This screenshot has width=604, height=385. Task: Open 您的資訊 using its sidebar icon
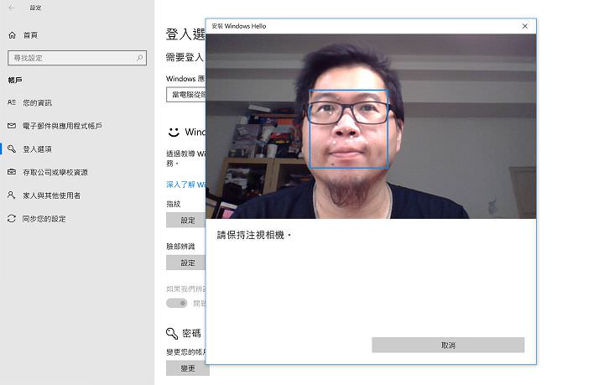[12, 102]
